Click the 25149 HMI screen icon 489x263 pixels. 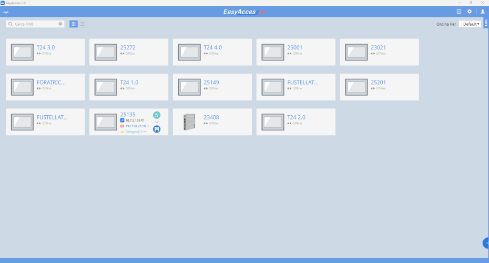pyautogui.click(x=189, y=87)
